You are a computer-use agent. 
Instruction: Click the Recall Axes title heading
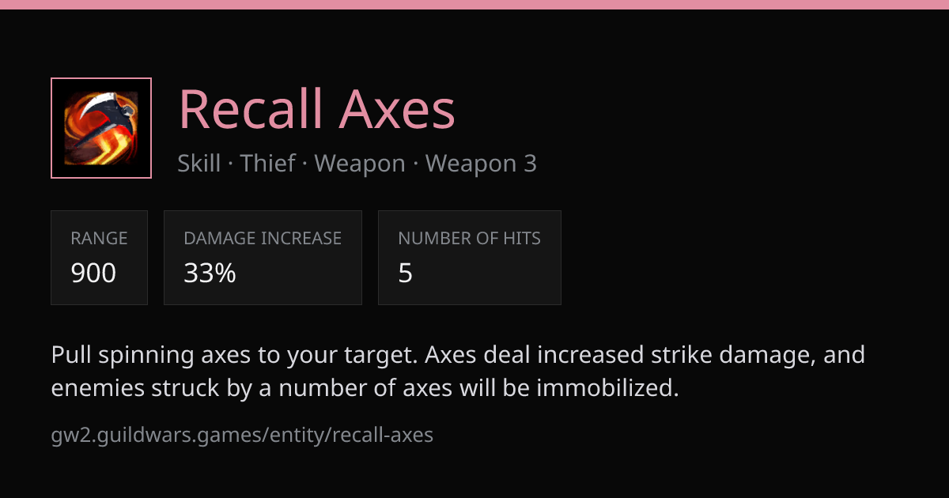(x=317, y=109)
